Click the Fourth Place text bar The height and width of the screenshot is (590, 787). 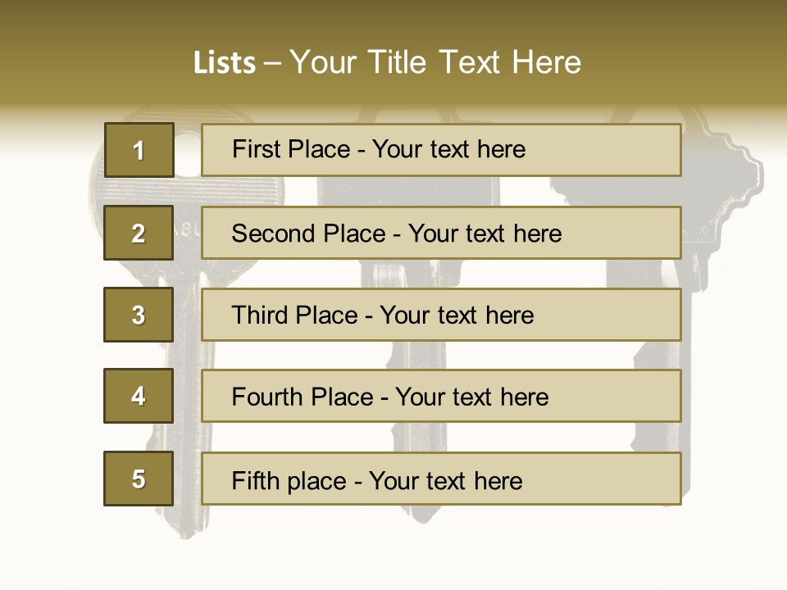click(441, 396)
